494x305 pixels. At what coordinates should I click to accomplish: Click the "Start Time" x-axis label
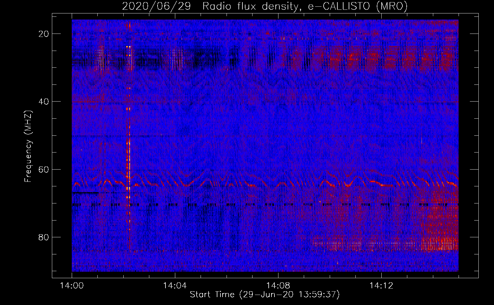pyautogui.click(x=265, y=295)
